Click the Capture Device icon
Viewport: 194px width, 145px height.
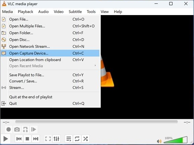click(4, 53)
